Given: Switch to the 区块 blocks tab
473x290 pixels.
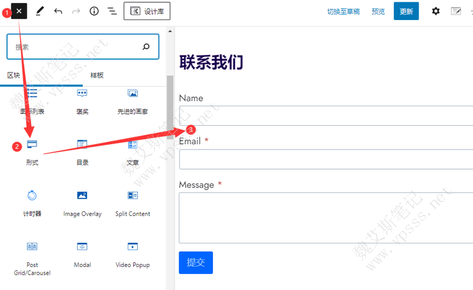Looking at the screenshot, I should coord(14,76).
